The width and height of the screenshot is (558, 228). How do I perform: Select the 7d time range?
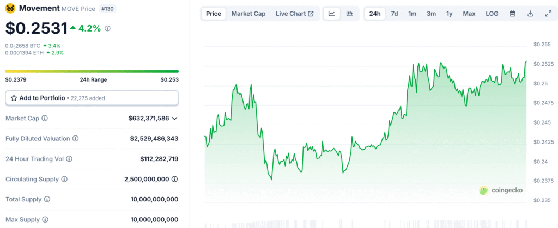pos(394,14)
